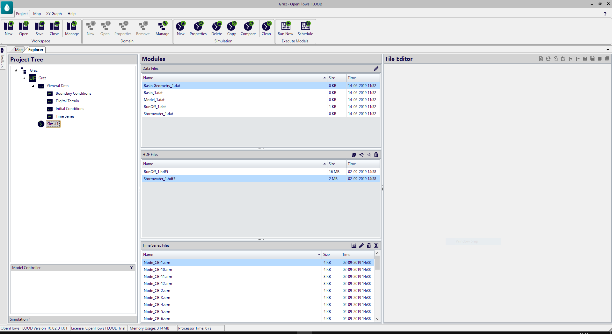Select Boundary Conditions in project tree
612x334 pixels.
tap(73, 93)
